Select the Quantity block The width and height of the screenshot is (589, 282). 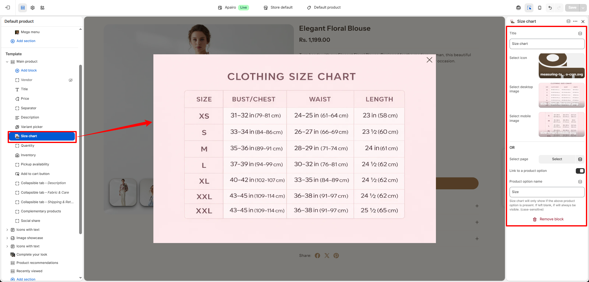pos(28,146)
